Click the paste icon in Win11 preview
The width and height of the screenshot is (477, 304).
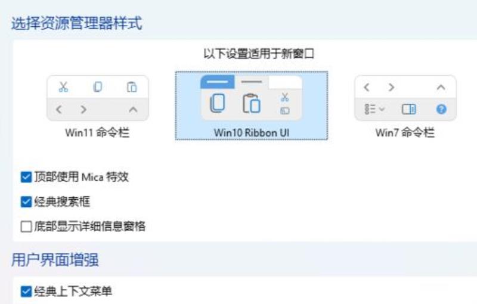(132, 87)
